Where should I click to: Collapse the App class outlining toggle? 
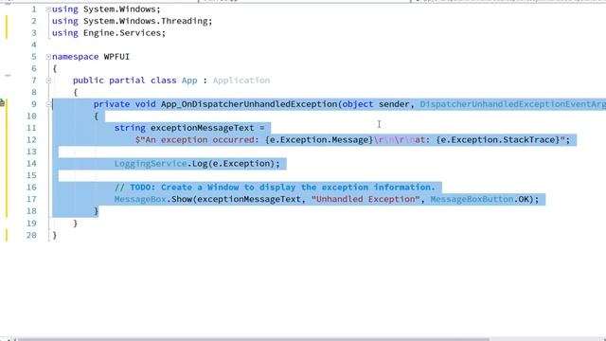pyautogui.click(x=48, y=81)
